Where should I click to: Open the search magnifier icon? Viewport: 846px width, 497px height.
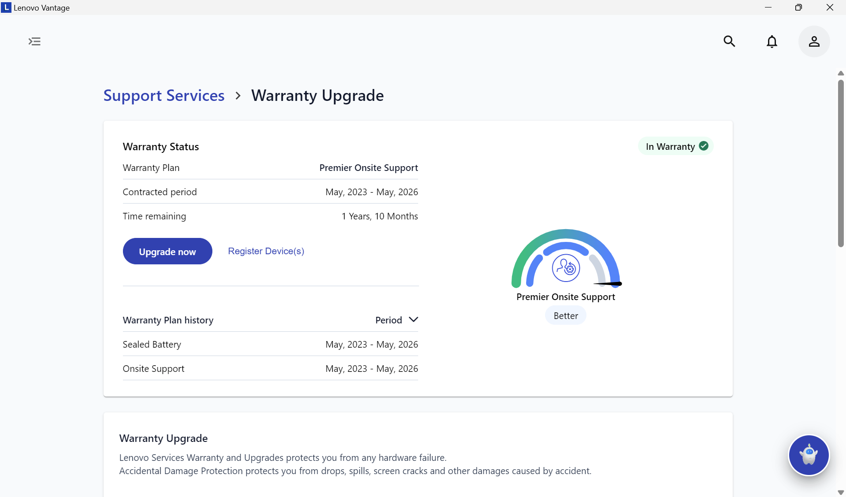click(729, 41)
